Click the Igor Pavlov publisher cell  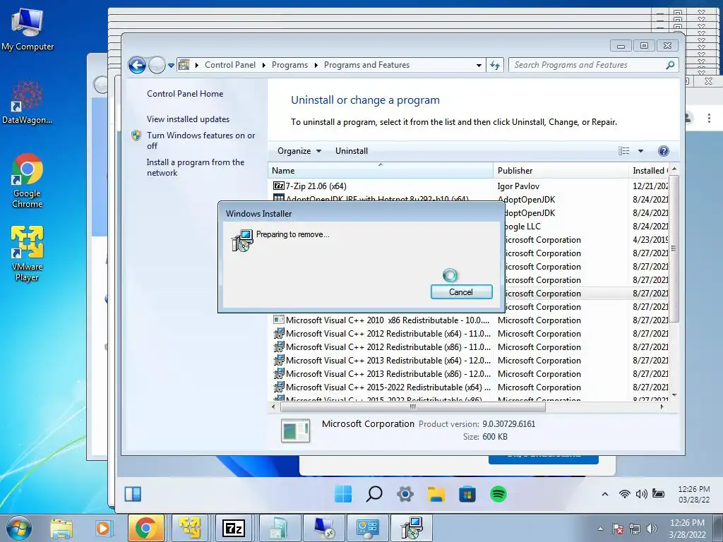coord(518,186)
